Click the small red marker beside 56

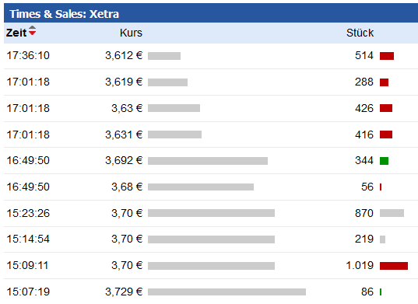(x=381, y=187)
